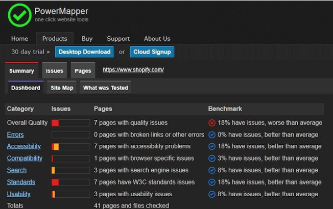Open the https://www.shopify.com/ link
The height and width of the screenshot is (209, 333).
[133, 70]
